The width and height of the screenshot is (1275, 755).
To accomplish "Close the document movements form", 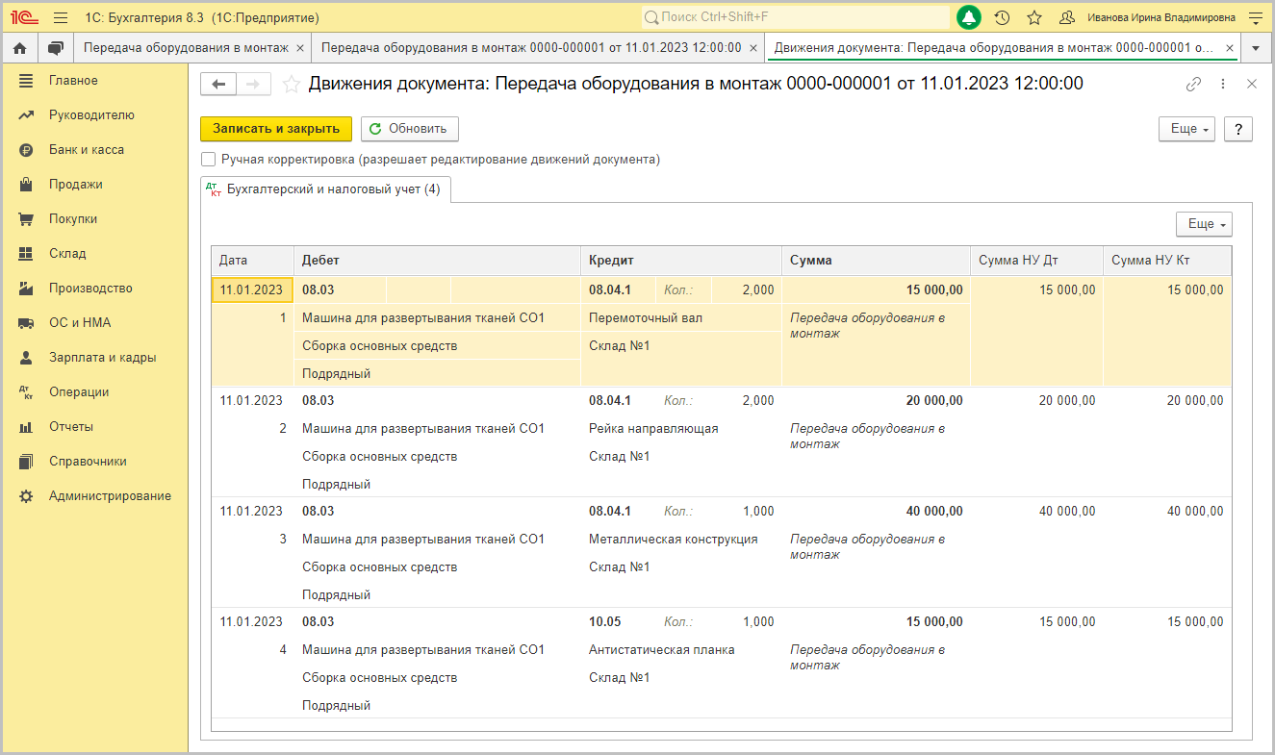I will click(x=1252, y=84).
